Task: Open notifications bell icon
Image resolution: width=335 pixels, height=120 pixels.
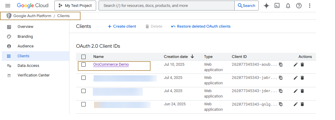Action: [x=288, y=6]
